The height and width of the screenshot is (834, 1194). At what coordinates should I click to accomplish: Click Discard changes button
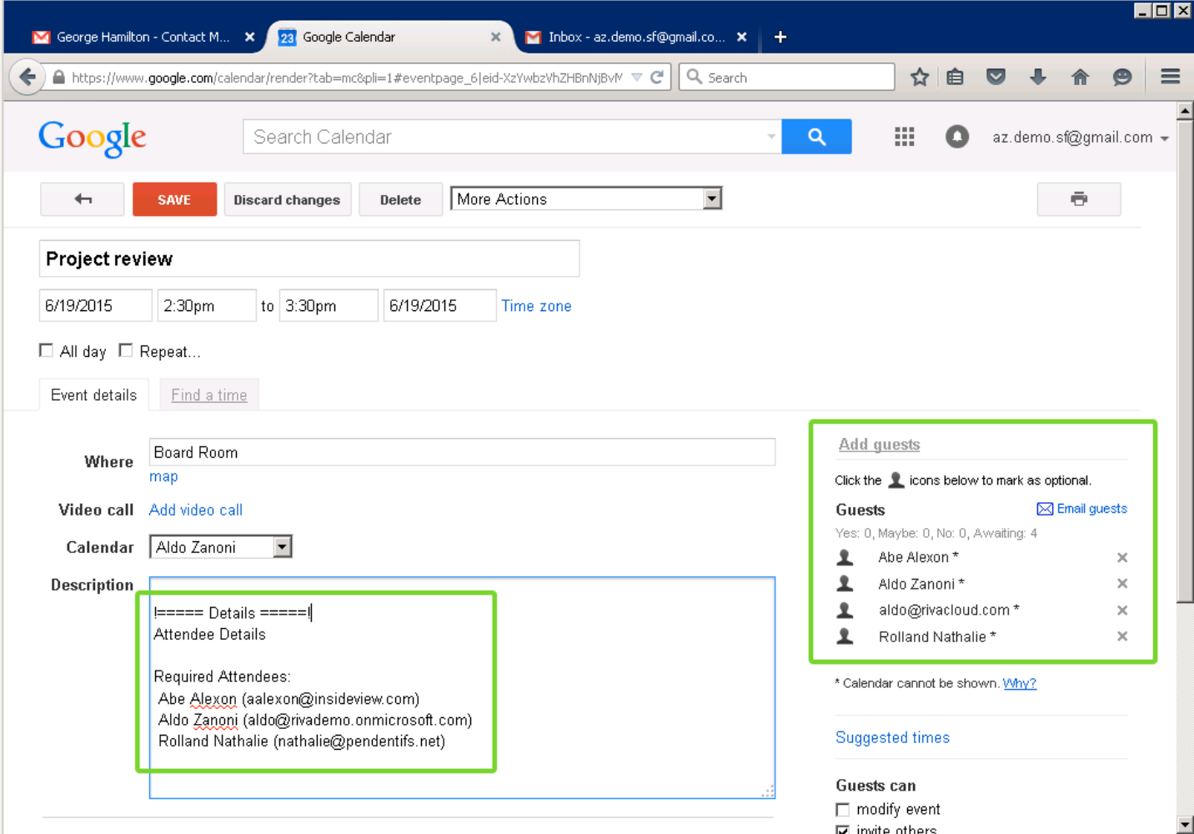pos(287,199)
